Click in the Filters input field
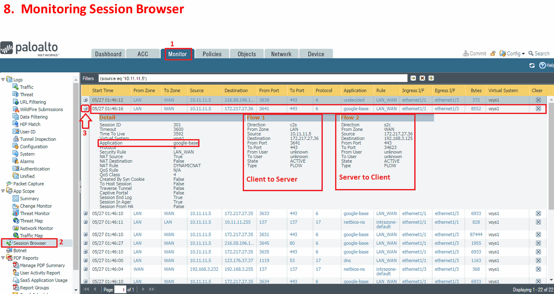 click(x=252, y=78)
